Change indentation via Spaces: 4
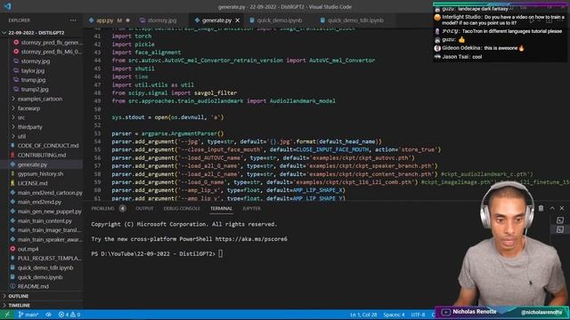This screenshot has width=570, height=320. pos(394,315)
